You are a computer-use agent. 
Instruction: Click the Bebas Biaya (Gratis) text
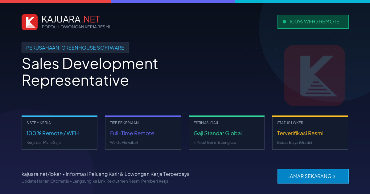click(294, 143)
